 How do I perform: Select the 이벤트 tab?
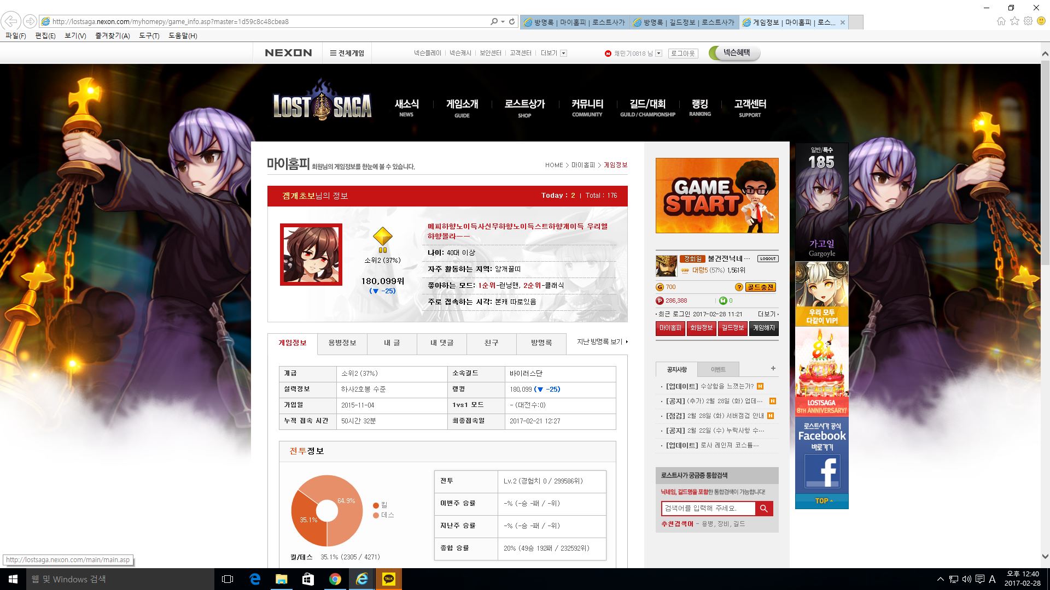click(718, 369)
